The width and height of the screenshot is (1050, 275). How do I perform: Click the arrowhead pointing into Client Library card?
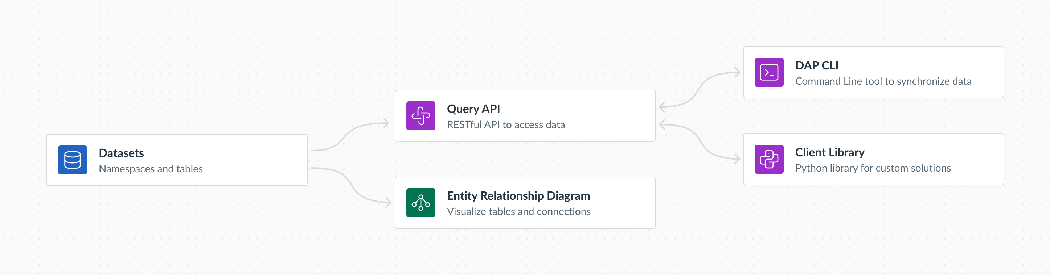pyautogui.click(x=737, y=159)
